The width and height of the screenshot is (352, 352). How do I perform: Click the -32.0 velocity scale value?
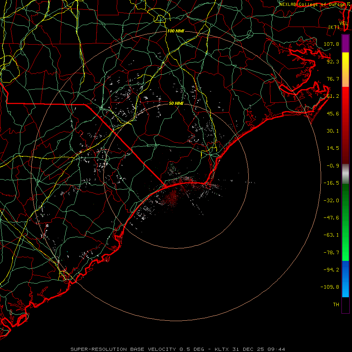pos(331,201)
